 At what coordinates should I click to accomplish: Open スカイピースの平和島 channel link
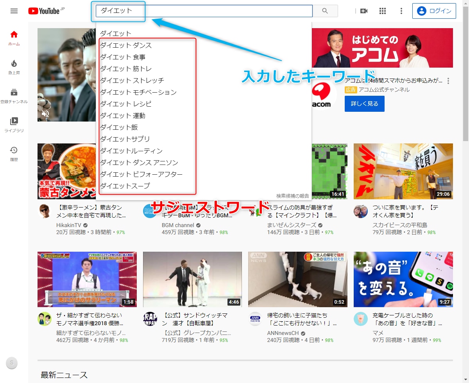[x=400, y=225]
